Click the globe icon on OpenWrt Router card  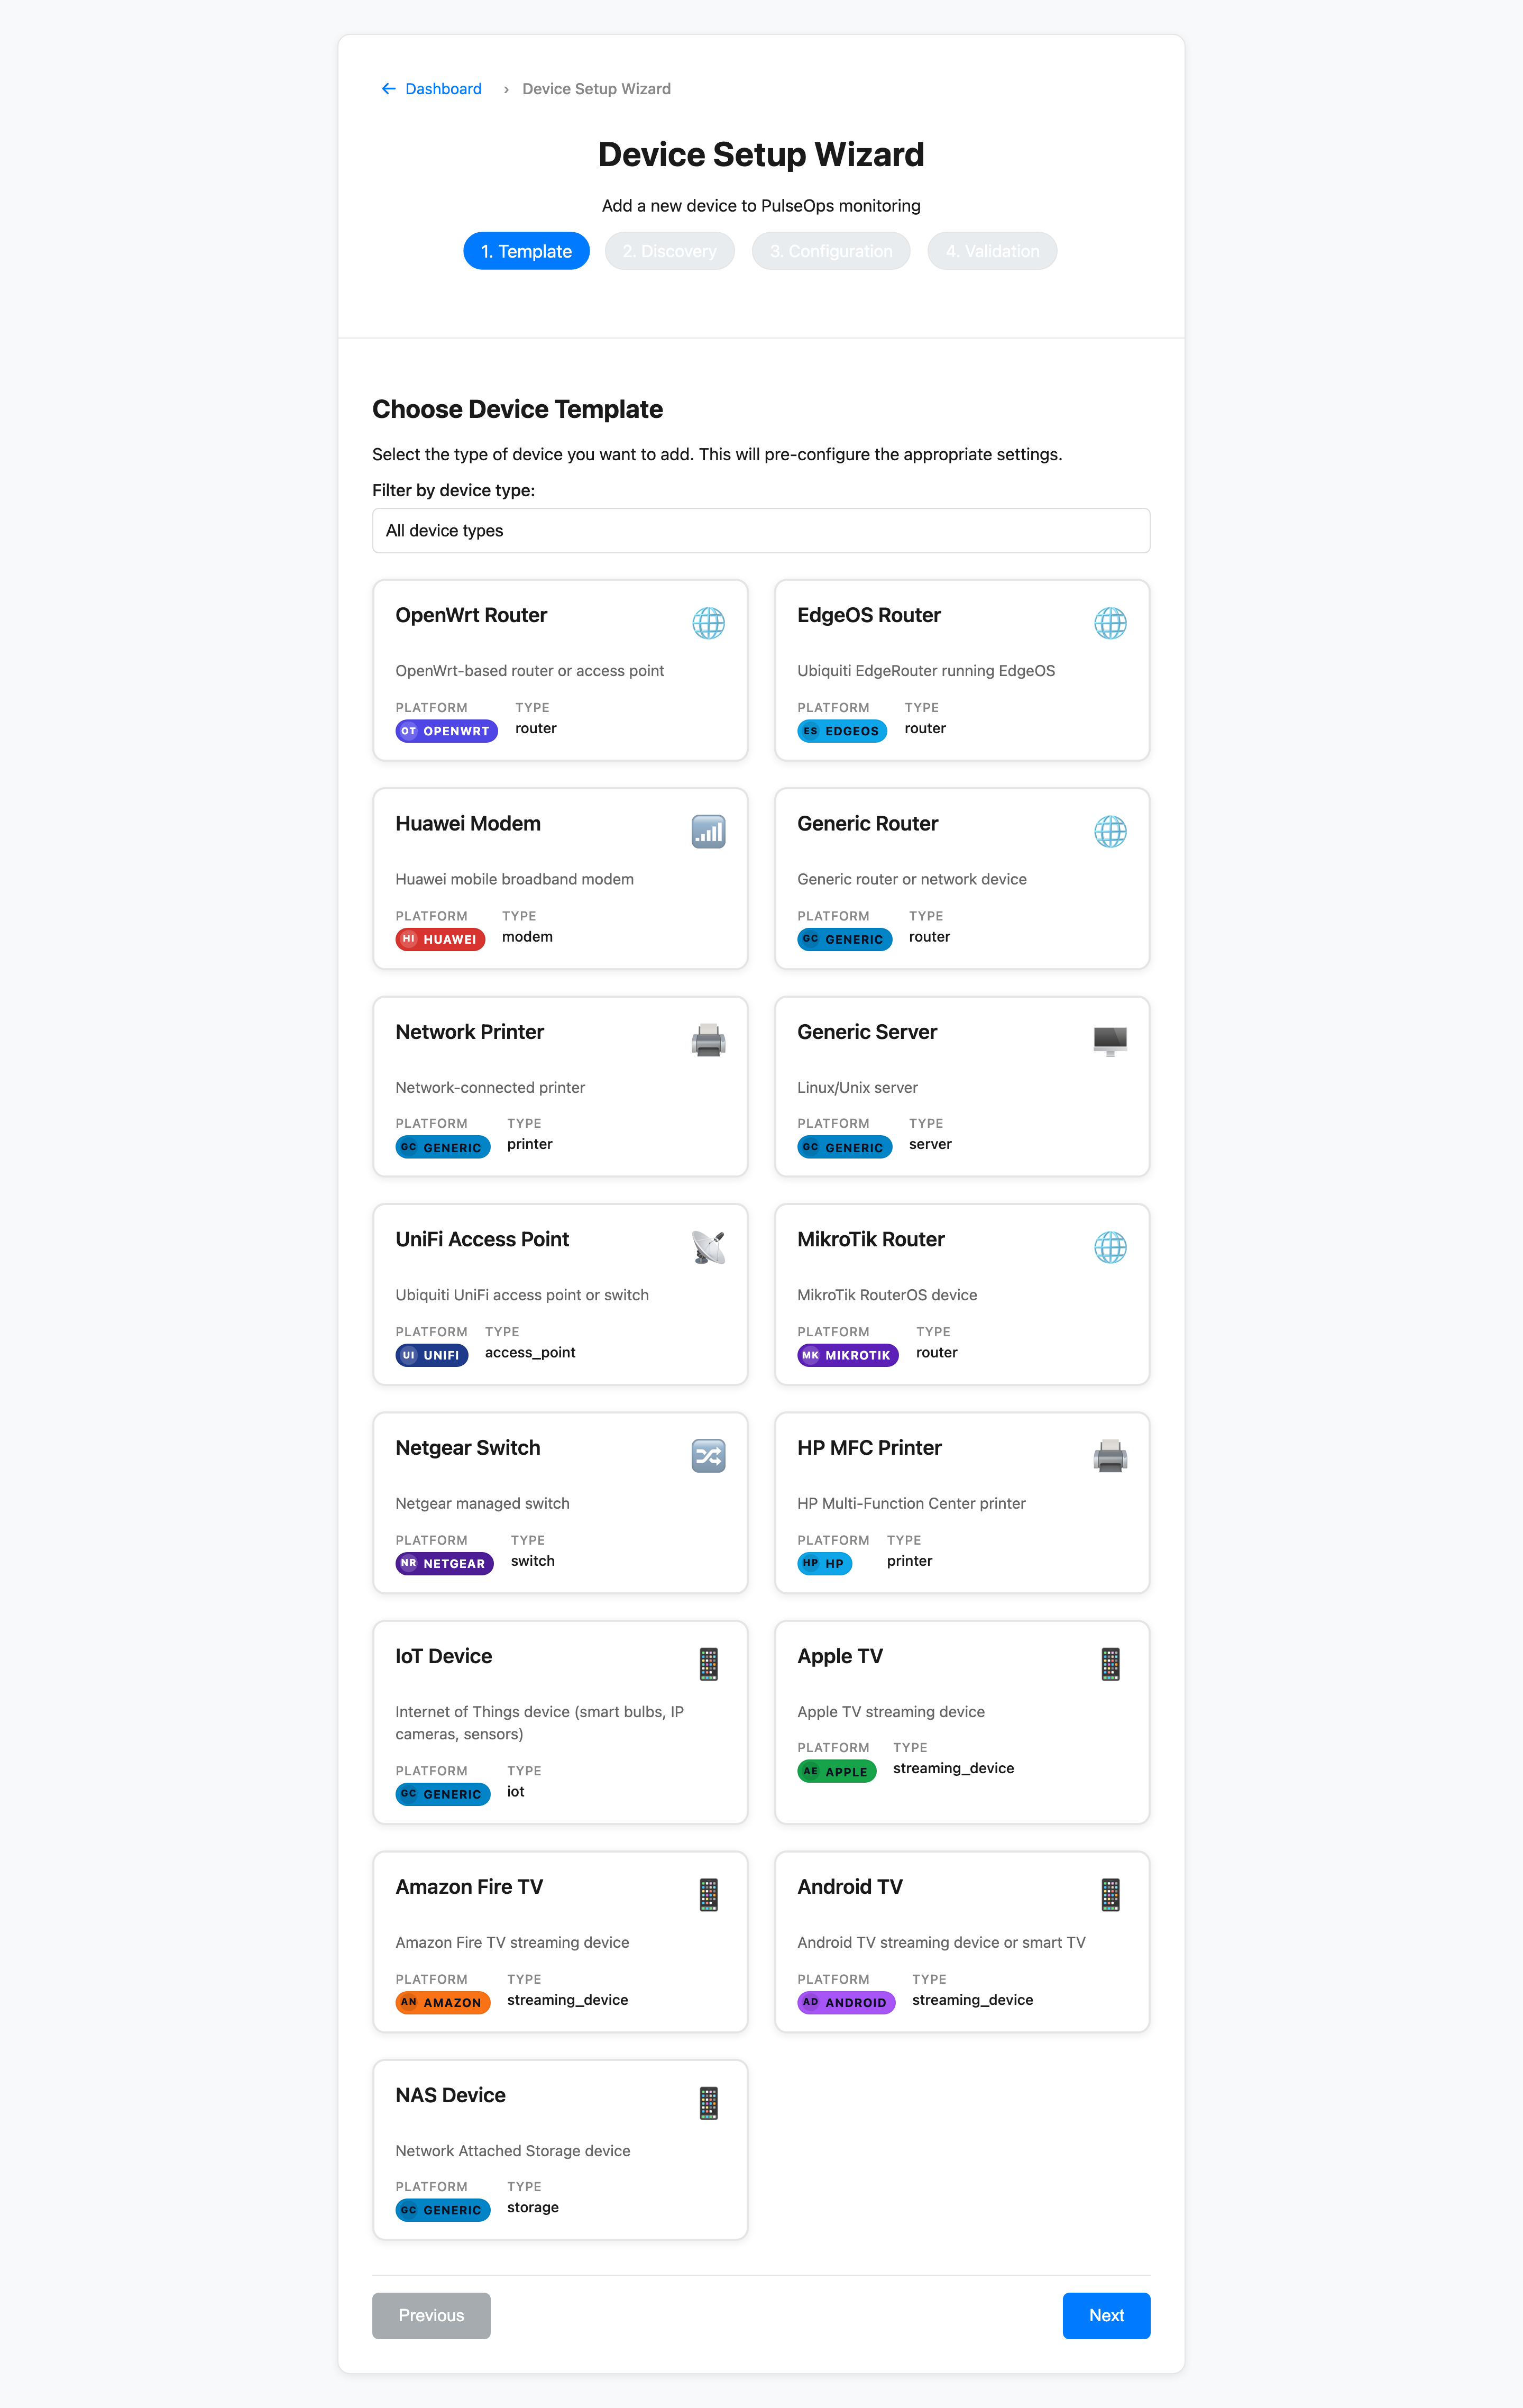tap(709, 622)
